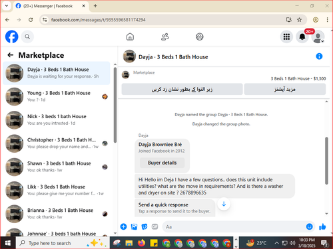Open Dayja - 3 Beds 1 Bath House chat
This screenshot has height=249, width=333.
(57, 73)
